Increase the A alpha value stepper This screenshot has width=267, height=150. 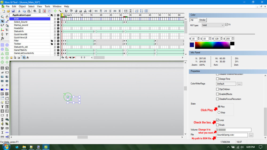click(233, 38)
